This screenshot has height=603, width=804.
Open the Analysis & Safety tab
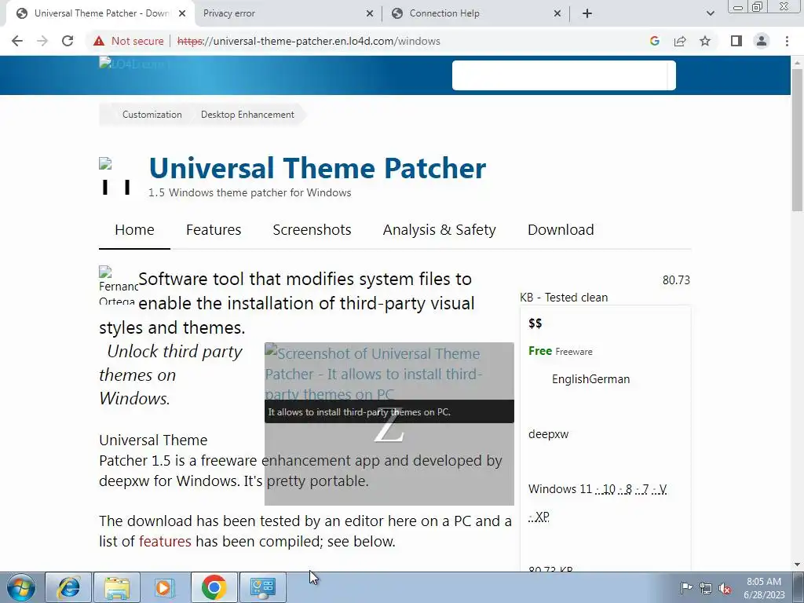[440, 230]
